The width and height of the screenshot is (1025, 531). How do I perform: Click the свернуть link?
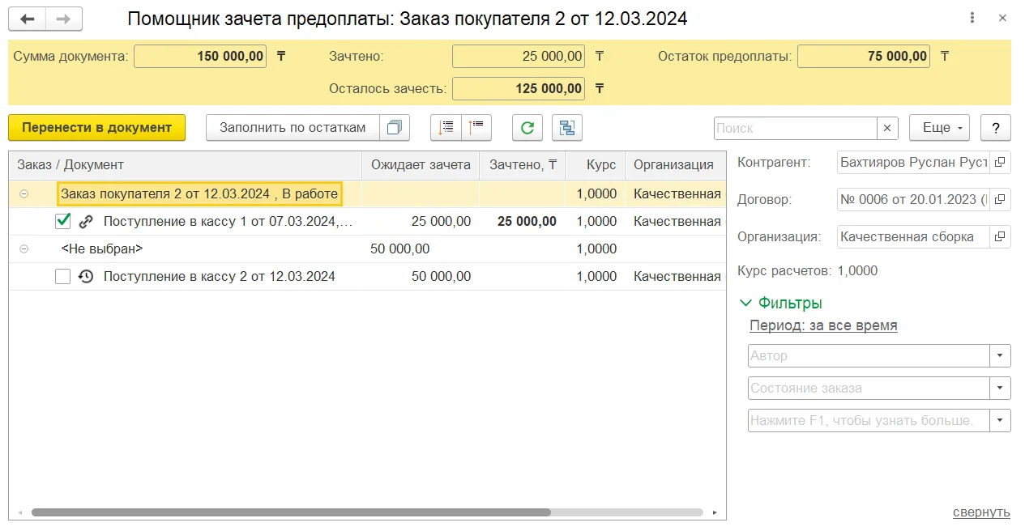(x=981, y=512)
